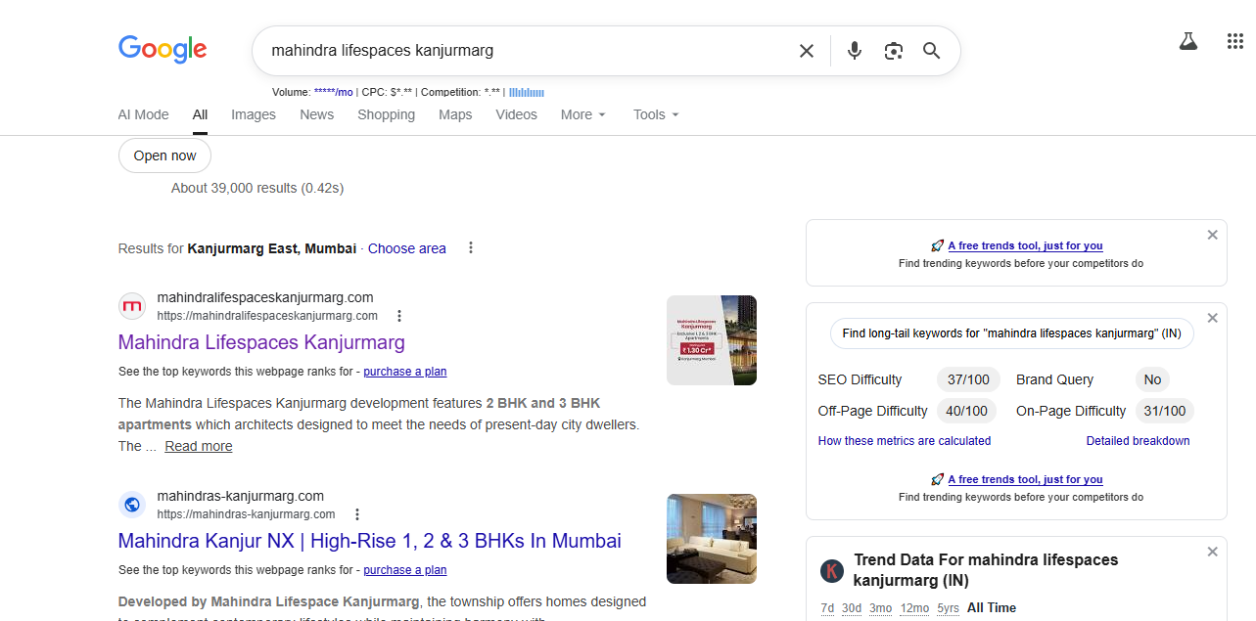Viewport: 1256px width, 621px height.
Task: Open the Mahindra Lifespaces Kanjurmarg result link
Action: (261, 342)
